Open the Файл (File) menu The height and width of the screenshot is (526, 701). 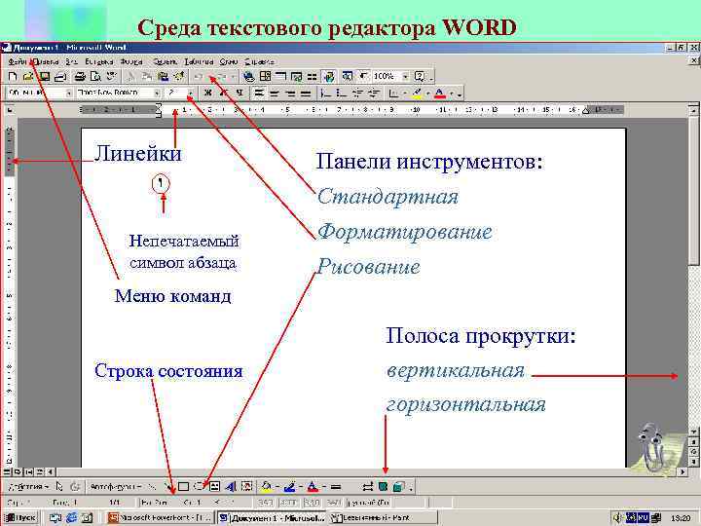point(17,61)
